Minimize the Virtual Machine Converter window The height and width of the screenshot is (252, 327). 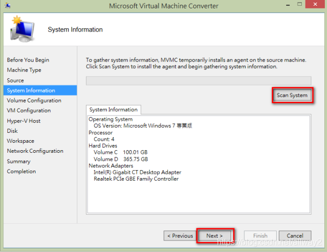tap(288, 5)
